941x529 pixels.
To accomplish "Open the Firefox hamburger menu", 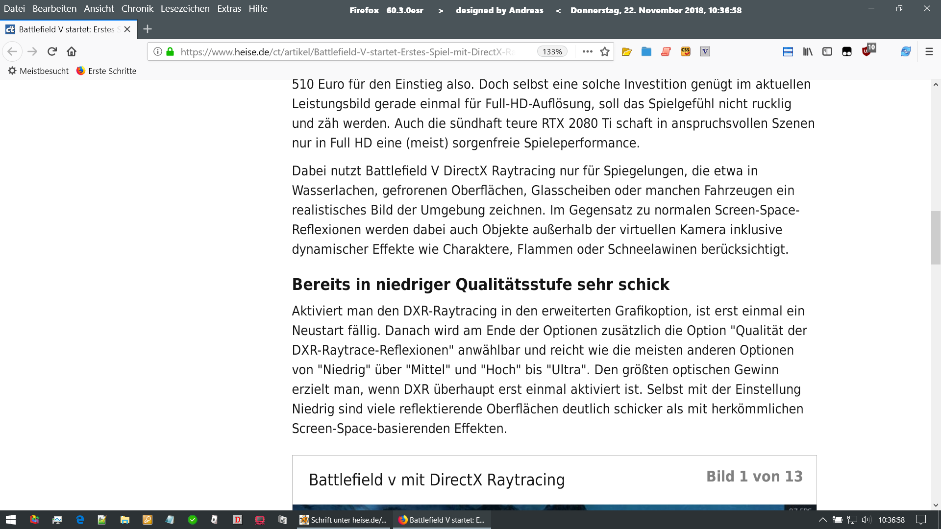I will pyautogui.click(x=929, y=51).
